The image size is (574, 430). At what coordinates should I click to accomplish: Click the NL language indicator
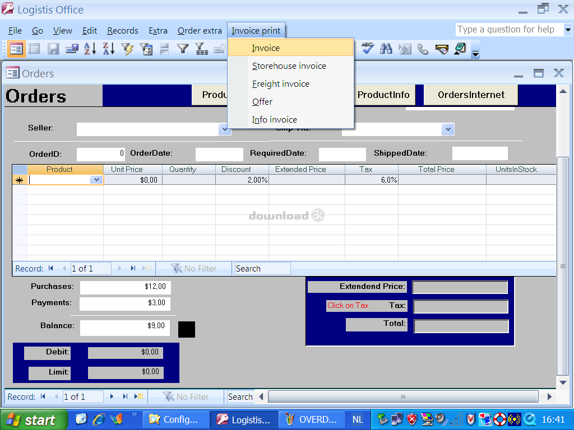pos(358,419)
